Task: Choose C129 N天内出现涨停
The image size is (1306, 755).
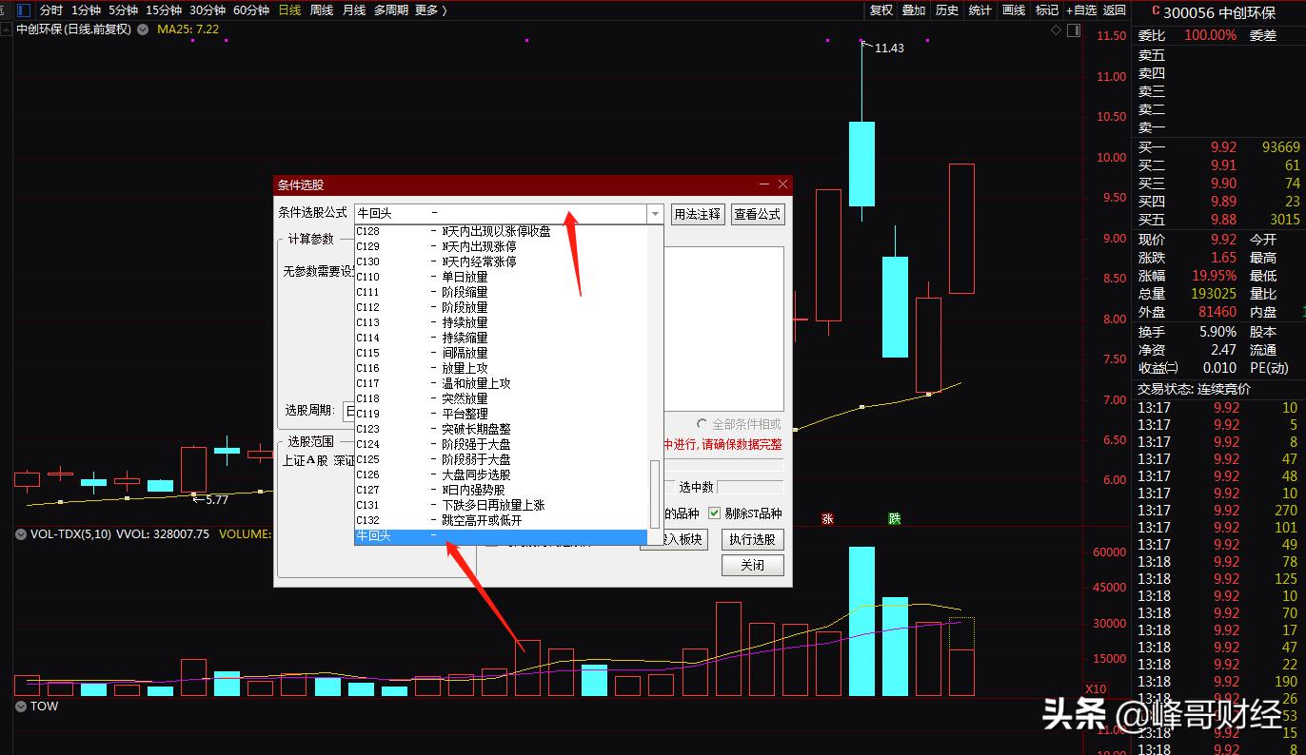Action: click(x=501, y=246)
